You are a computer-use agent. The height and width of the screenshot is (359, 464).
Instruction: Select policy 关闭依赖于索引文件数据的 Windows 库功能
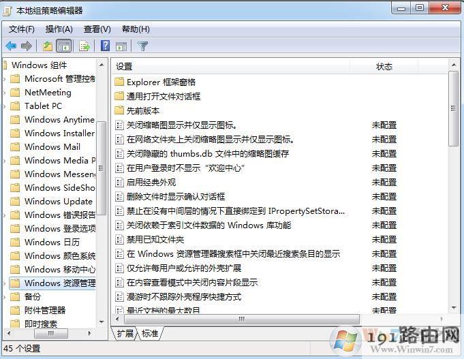[208, 225]
